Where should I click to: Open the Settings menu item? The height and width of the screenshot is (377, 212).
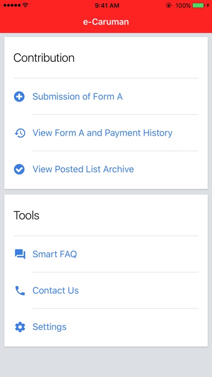106,327
